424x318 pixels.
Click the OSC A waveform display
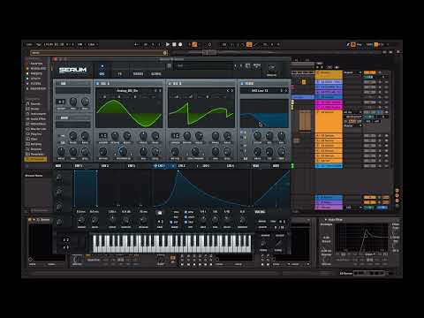click(129, 113)
